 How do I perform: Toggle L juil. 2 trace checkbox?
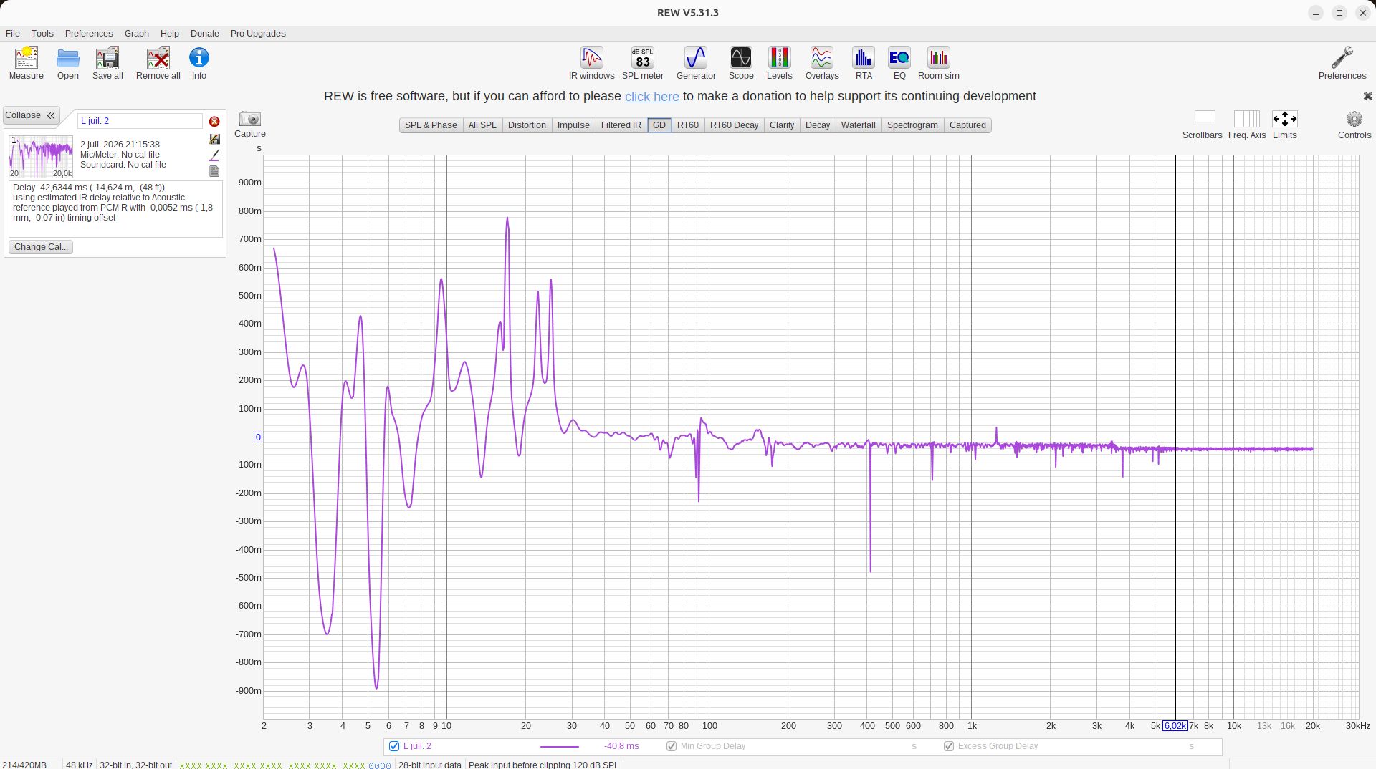394,746
